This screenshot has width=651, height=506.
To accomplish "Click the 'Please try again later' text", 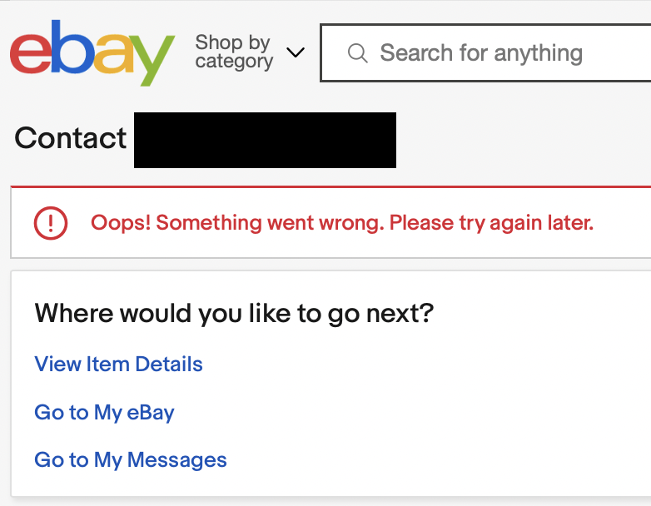I will pos(491,223).
